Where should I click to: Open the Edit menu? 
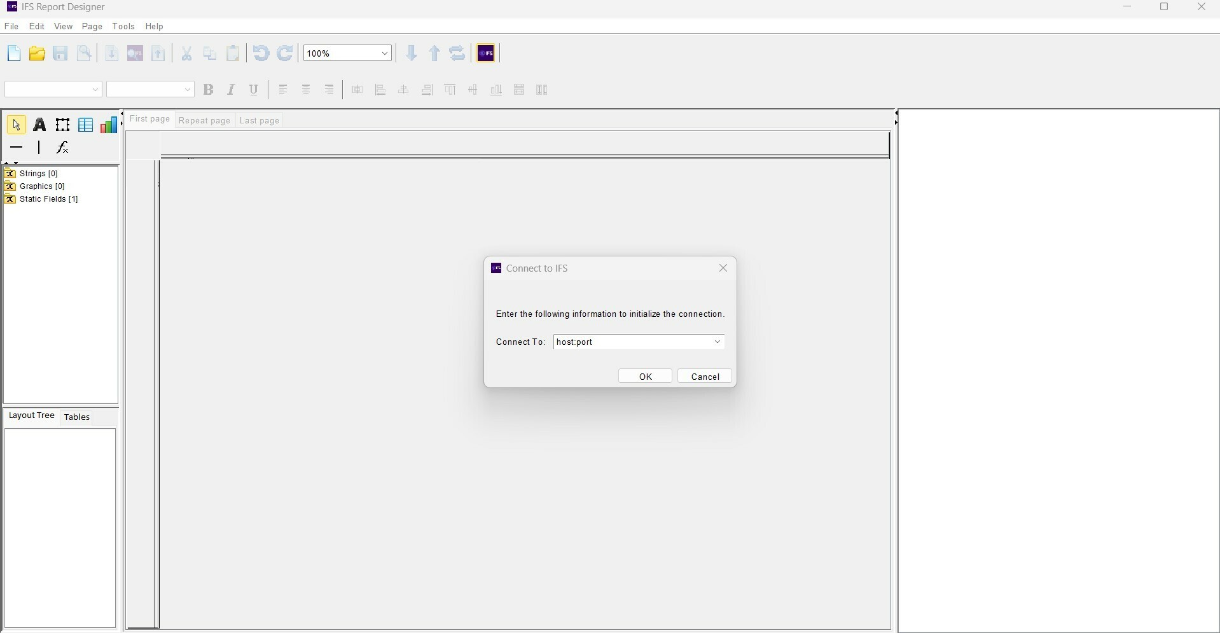(37, 27)
